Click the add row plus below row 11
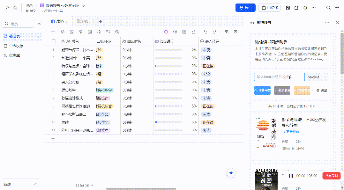The image size is (344, 190). point(53,138)
